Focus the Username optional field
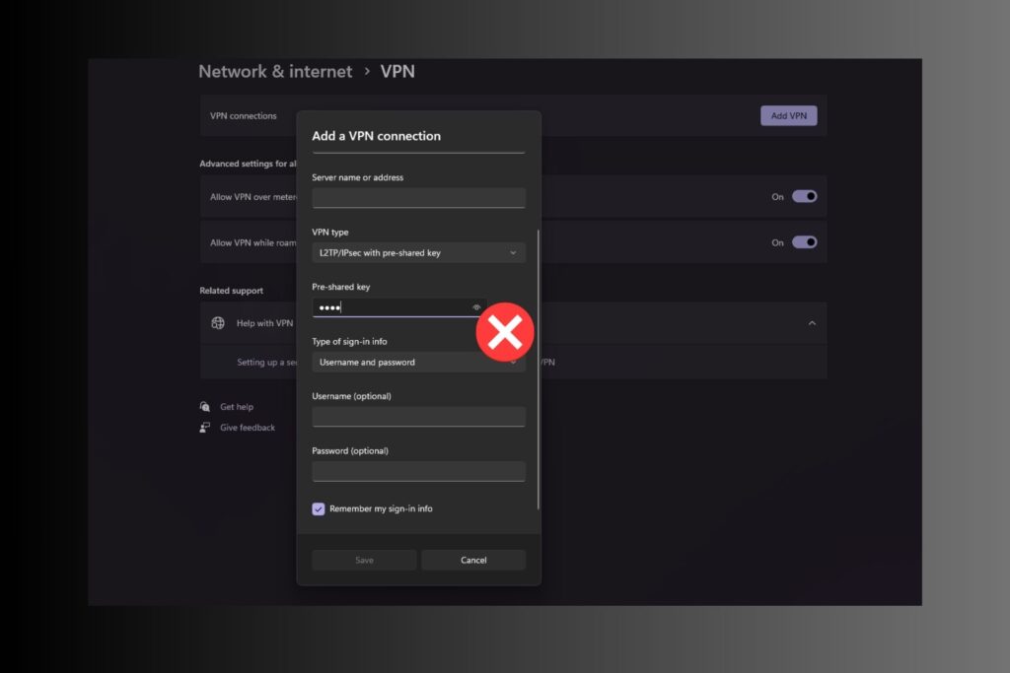This screenshot has width=1010, height=673. click(x=418, y=416)
